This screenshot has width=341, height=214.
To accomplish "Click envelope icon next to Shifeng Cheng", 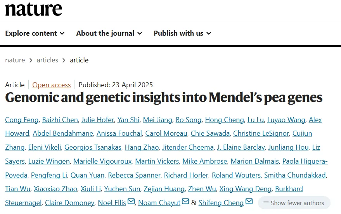I will coord(249,202).
